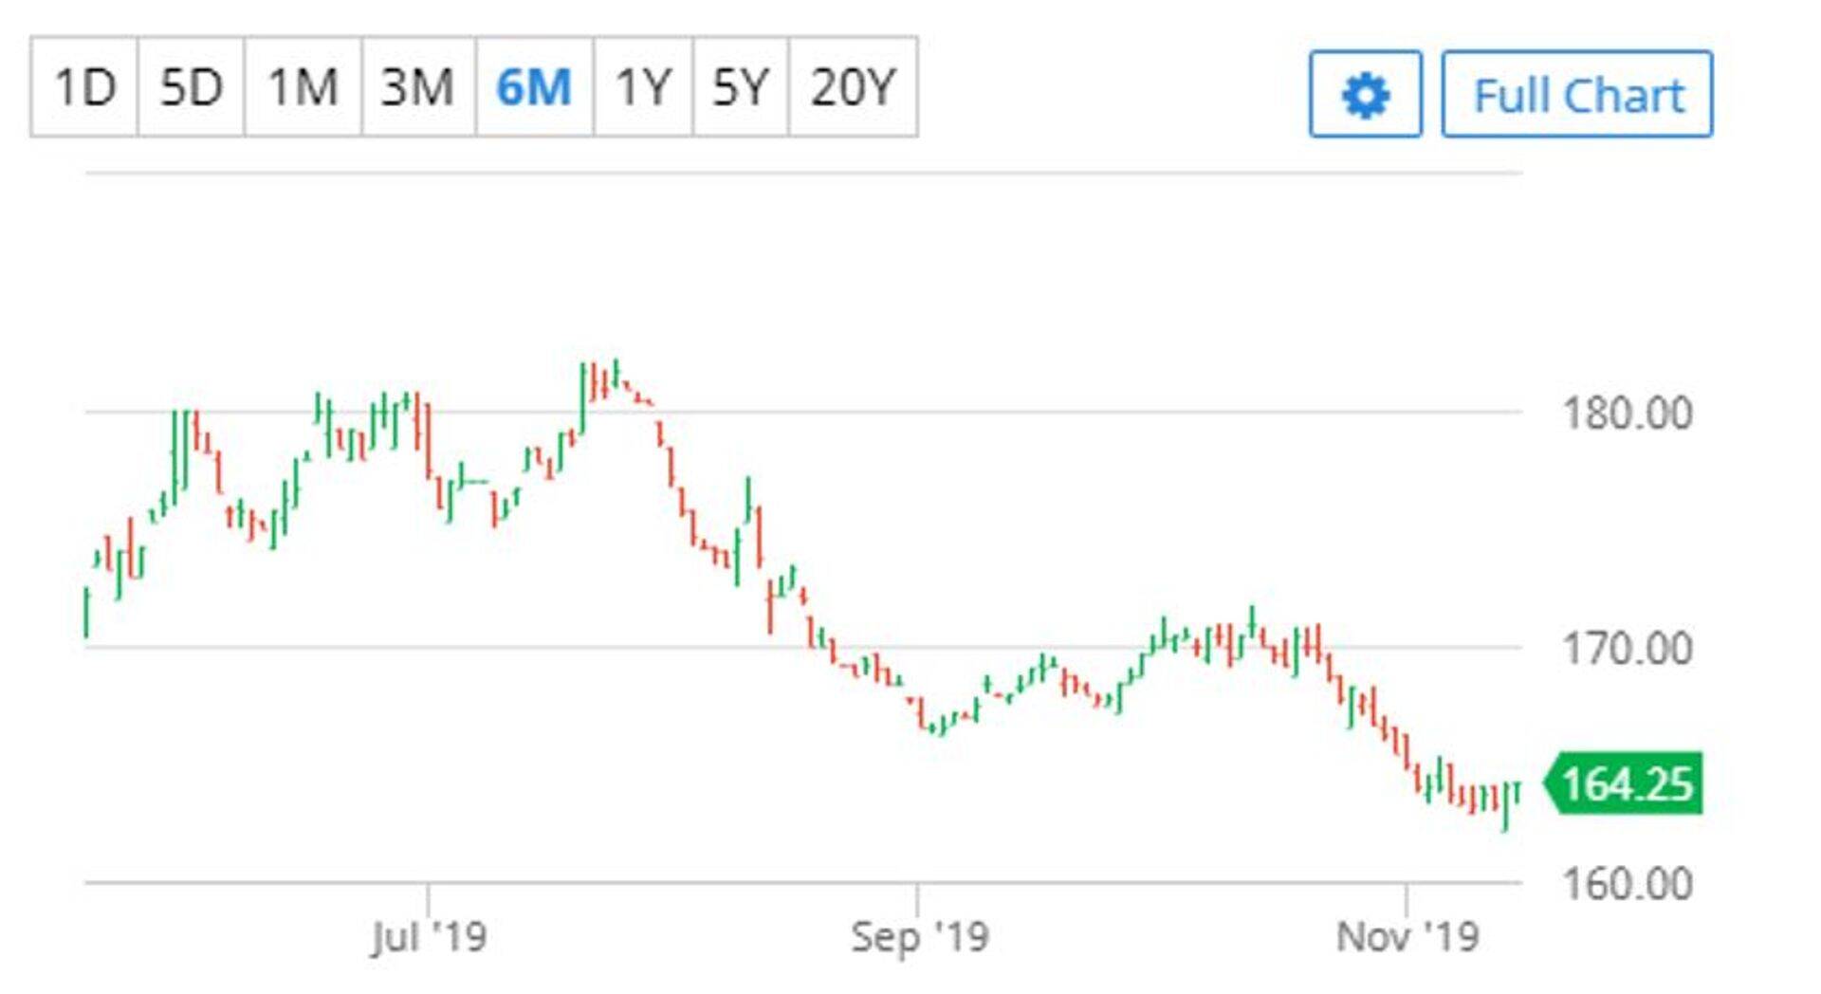Screen dimensions: 1821x994
Task: Switch to the 5D range tab
Action: pyautogui.click(x=191, y=87)
